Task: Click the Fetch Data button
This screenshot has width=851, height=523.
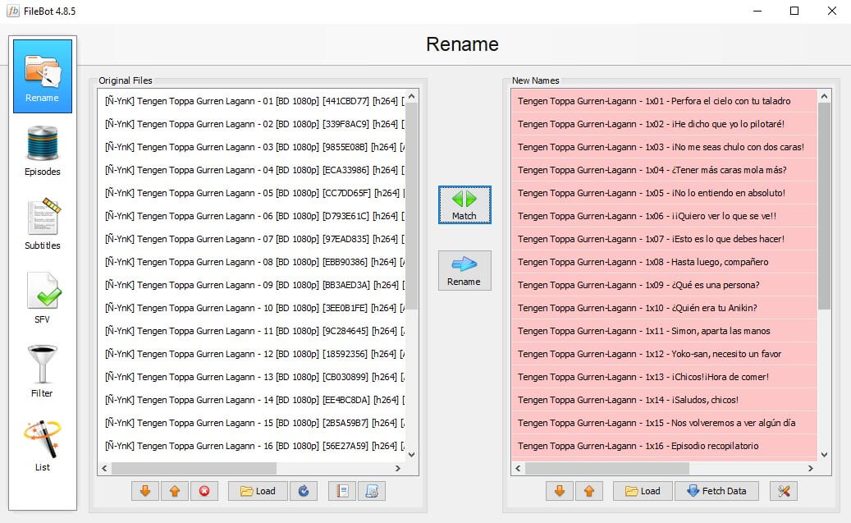Action: pyautogui.click(x=716, y=491)
